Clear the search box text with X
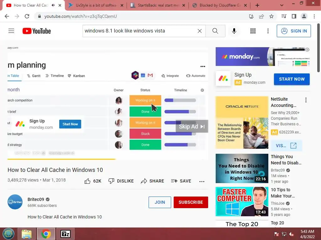Screen dimensions: 321x240 (200, 31)
